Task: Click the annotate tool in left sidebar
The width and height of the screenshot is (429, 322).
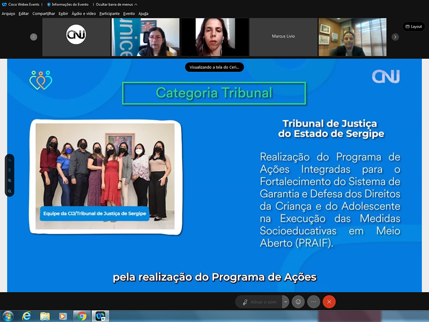Action: click(x=9, y=160)
